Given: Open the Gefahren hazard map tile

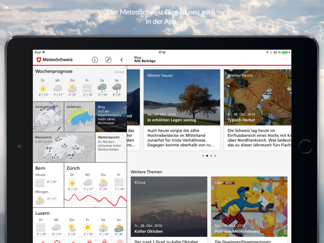Looking at the screenshot, I should [x=80, y=116].
